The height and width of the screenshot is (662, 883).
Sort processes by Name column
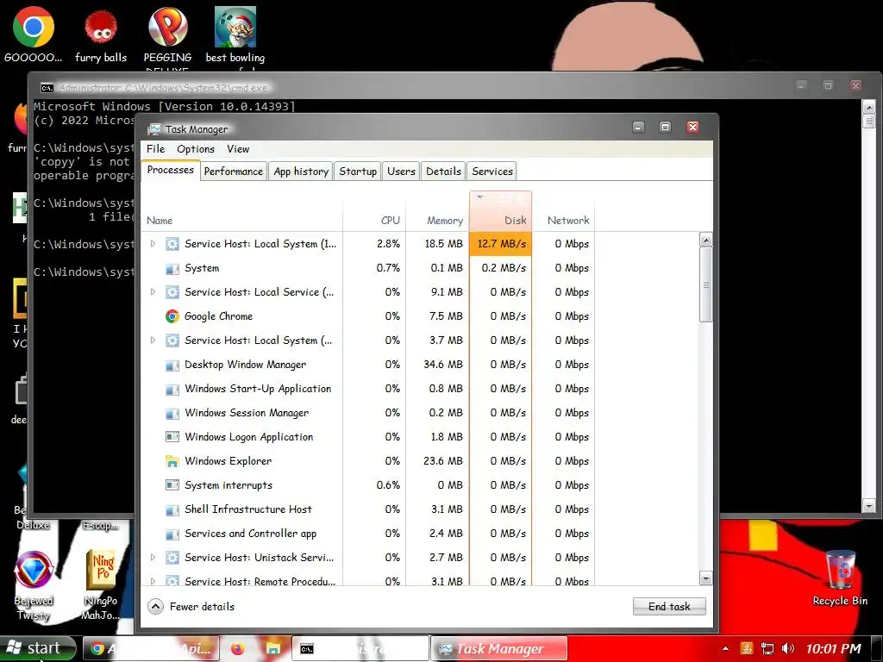[x=241, y=211]
